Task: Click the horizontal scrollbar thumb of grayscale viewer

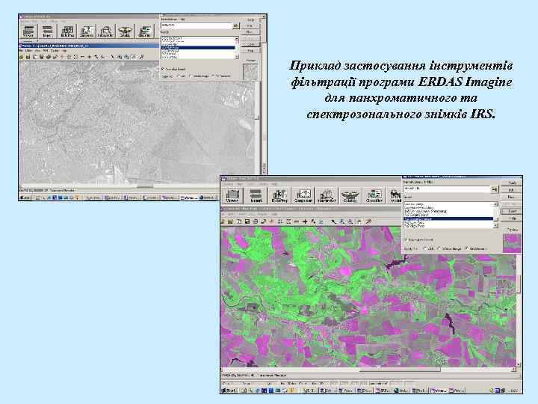Action: pos(145,186)
